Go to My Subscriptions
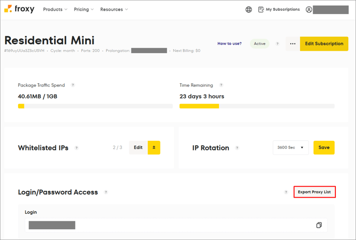 point(279,9)
